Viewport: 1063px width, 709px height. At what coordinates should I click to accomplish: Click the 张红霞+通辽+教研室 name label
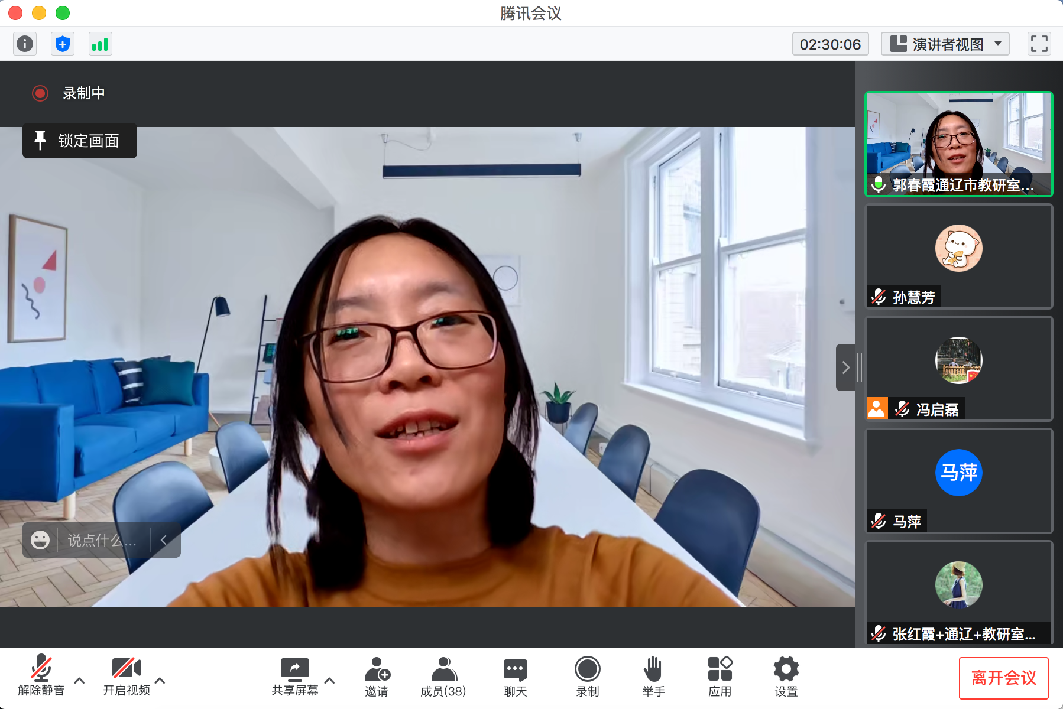(x=964, y=634)
